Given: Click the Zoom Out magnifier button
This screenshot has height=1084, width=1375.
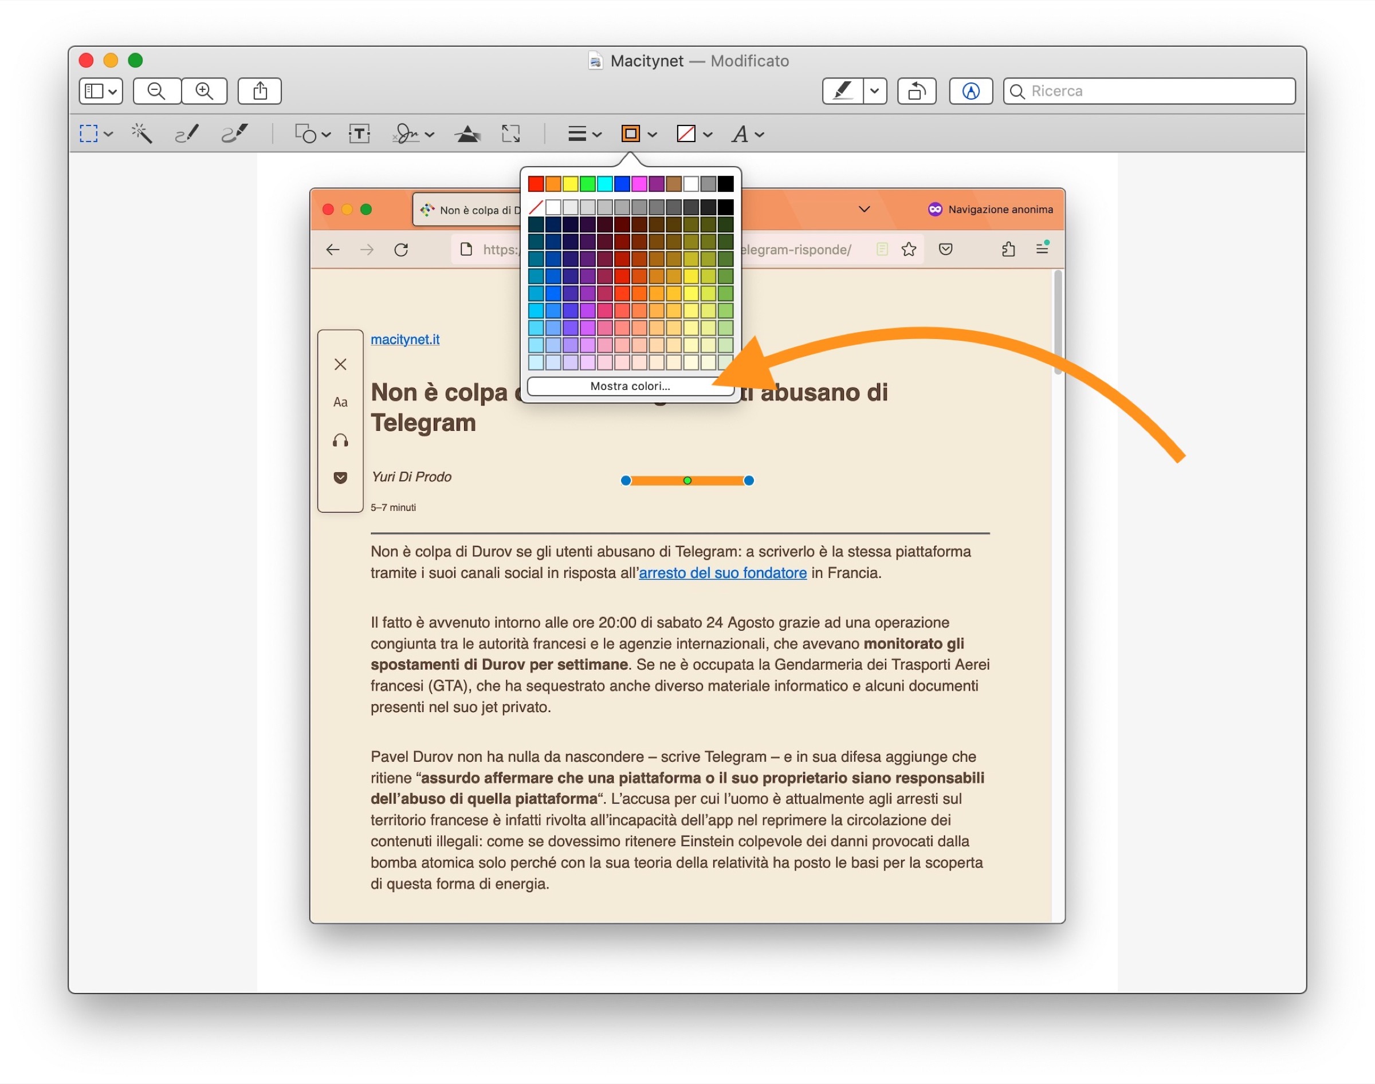Looking at the screenshot, I should coord(156,90).
